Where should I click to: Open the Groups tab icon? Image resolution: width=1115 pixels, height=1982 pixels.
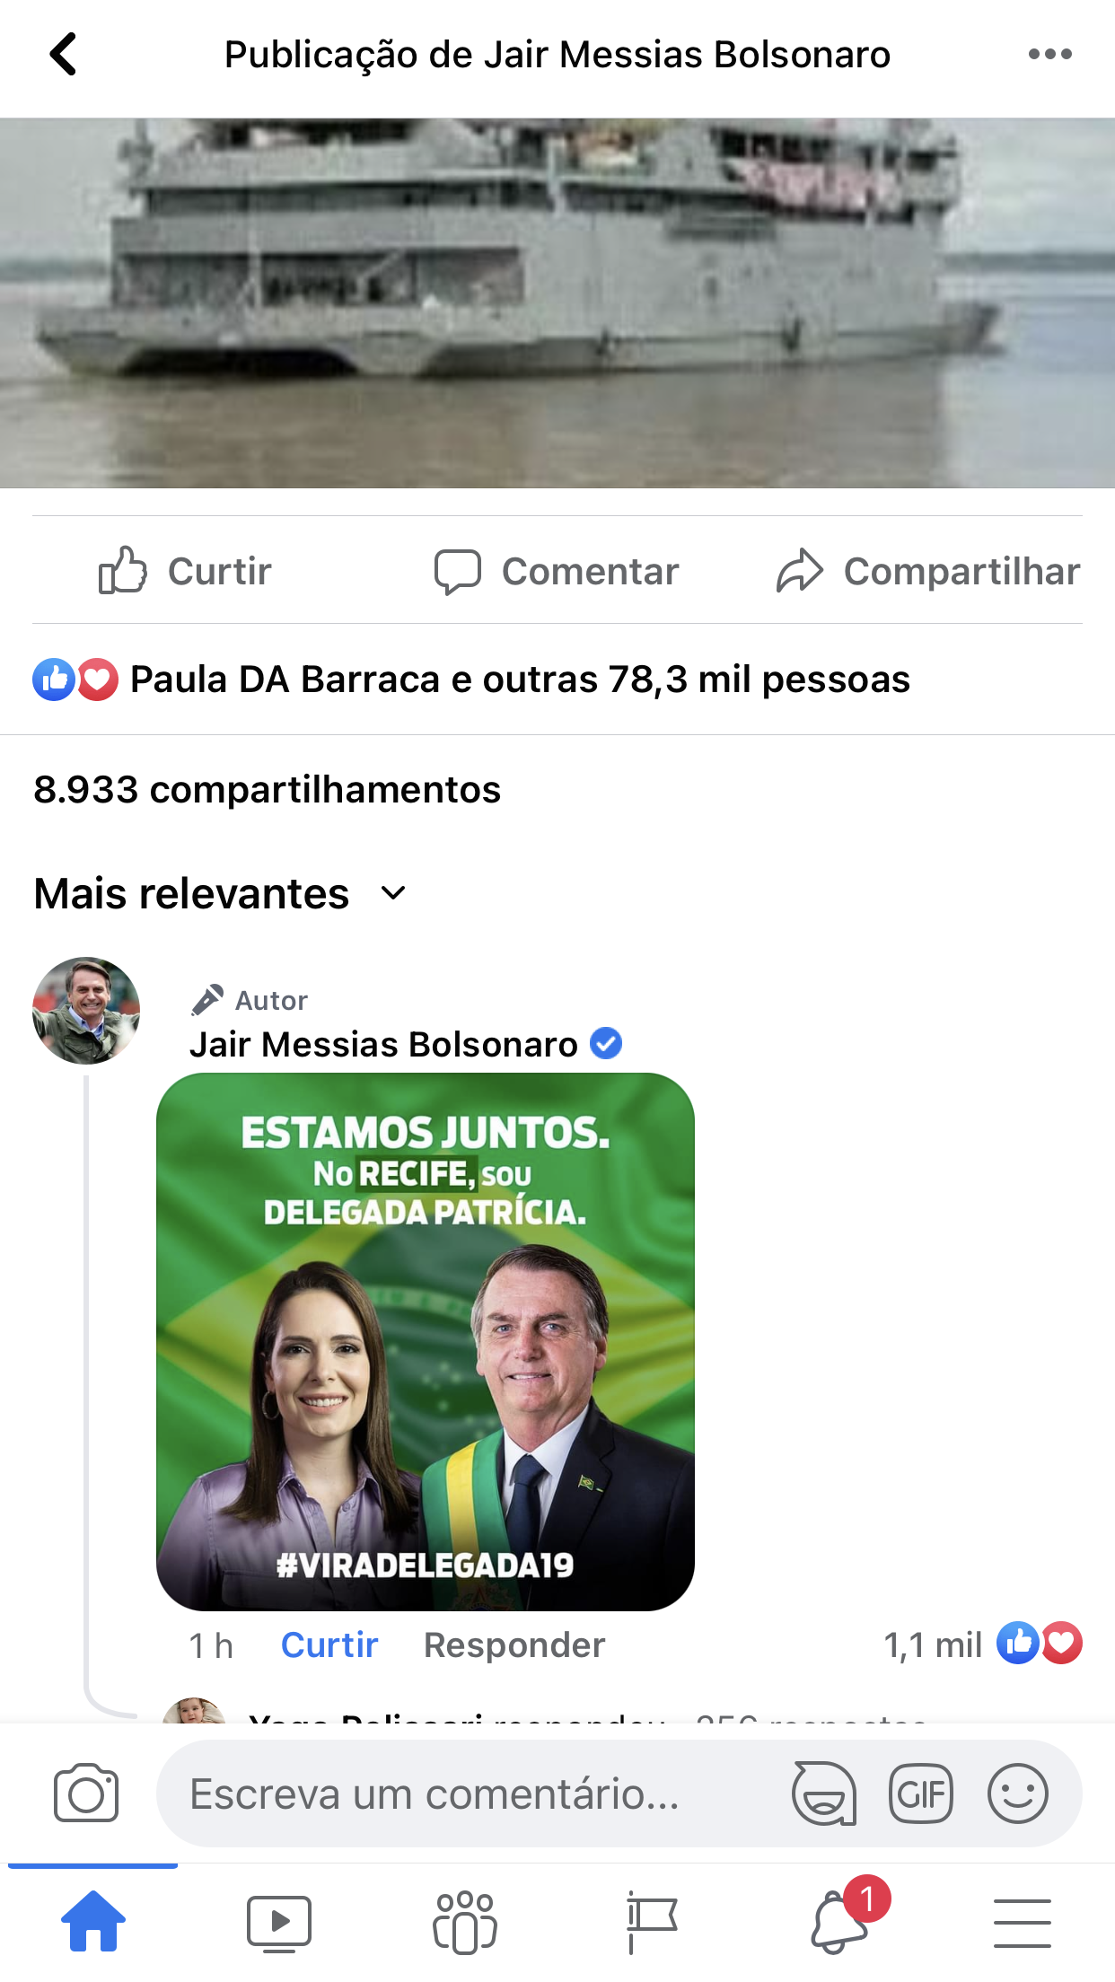[464, 1923]
